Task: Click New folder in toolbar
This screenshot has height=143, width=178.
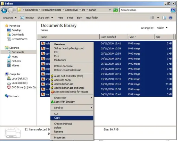Action: pos(92,18)
